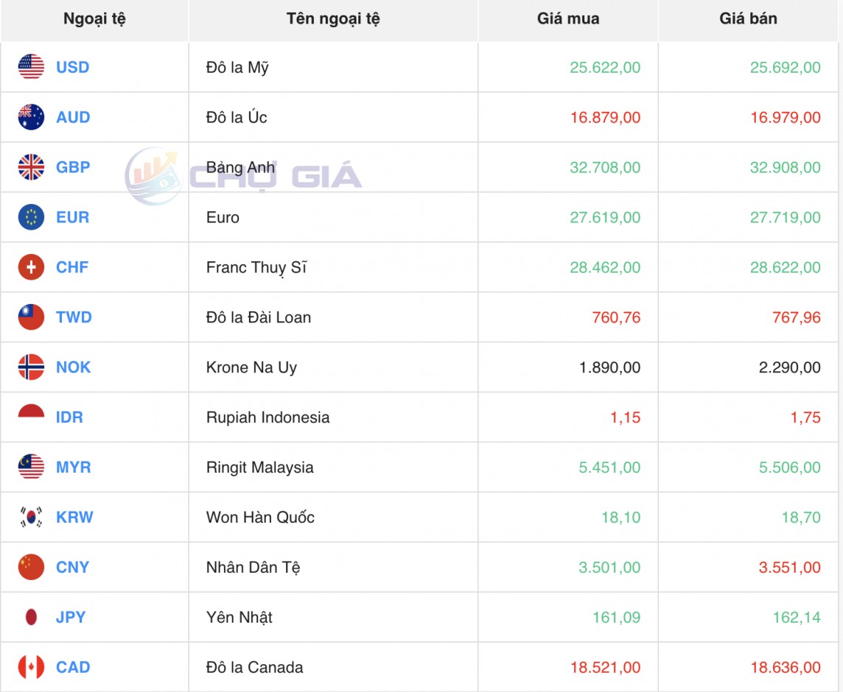Click the 'Giá mua' column header

[x=567, y=19]
